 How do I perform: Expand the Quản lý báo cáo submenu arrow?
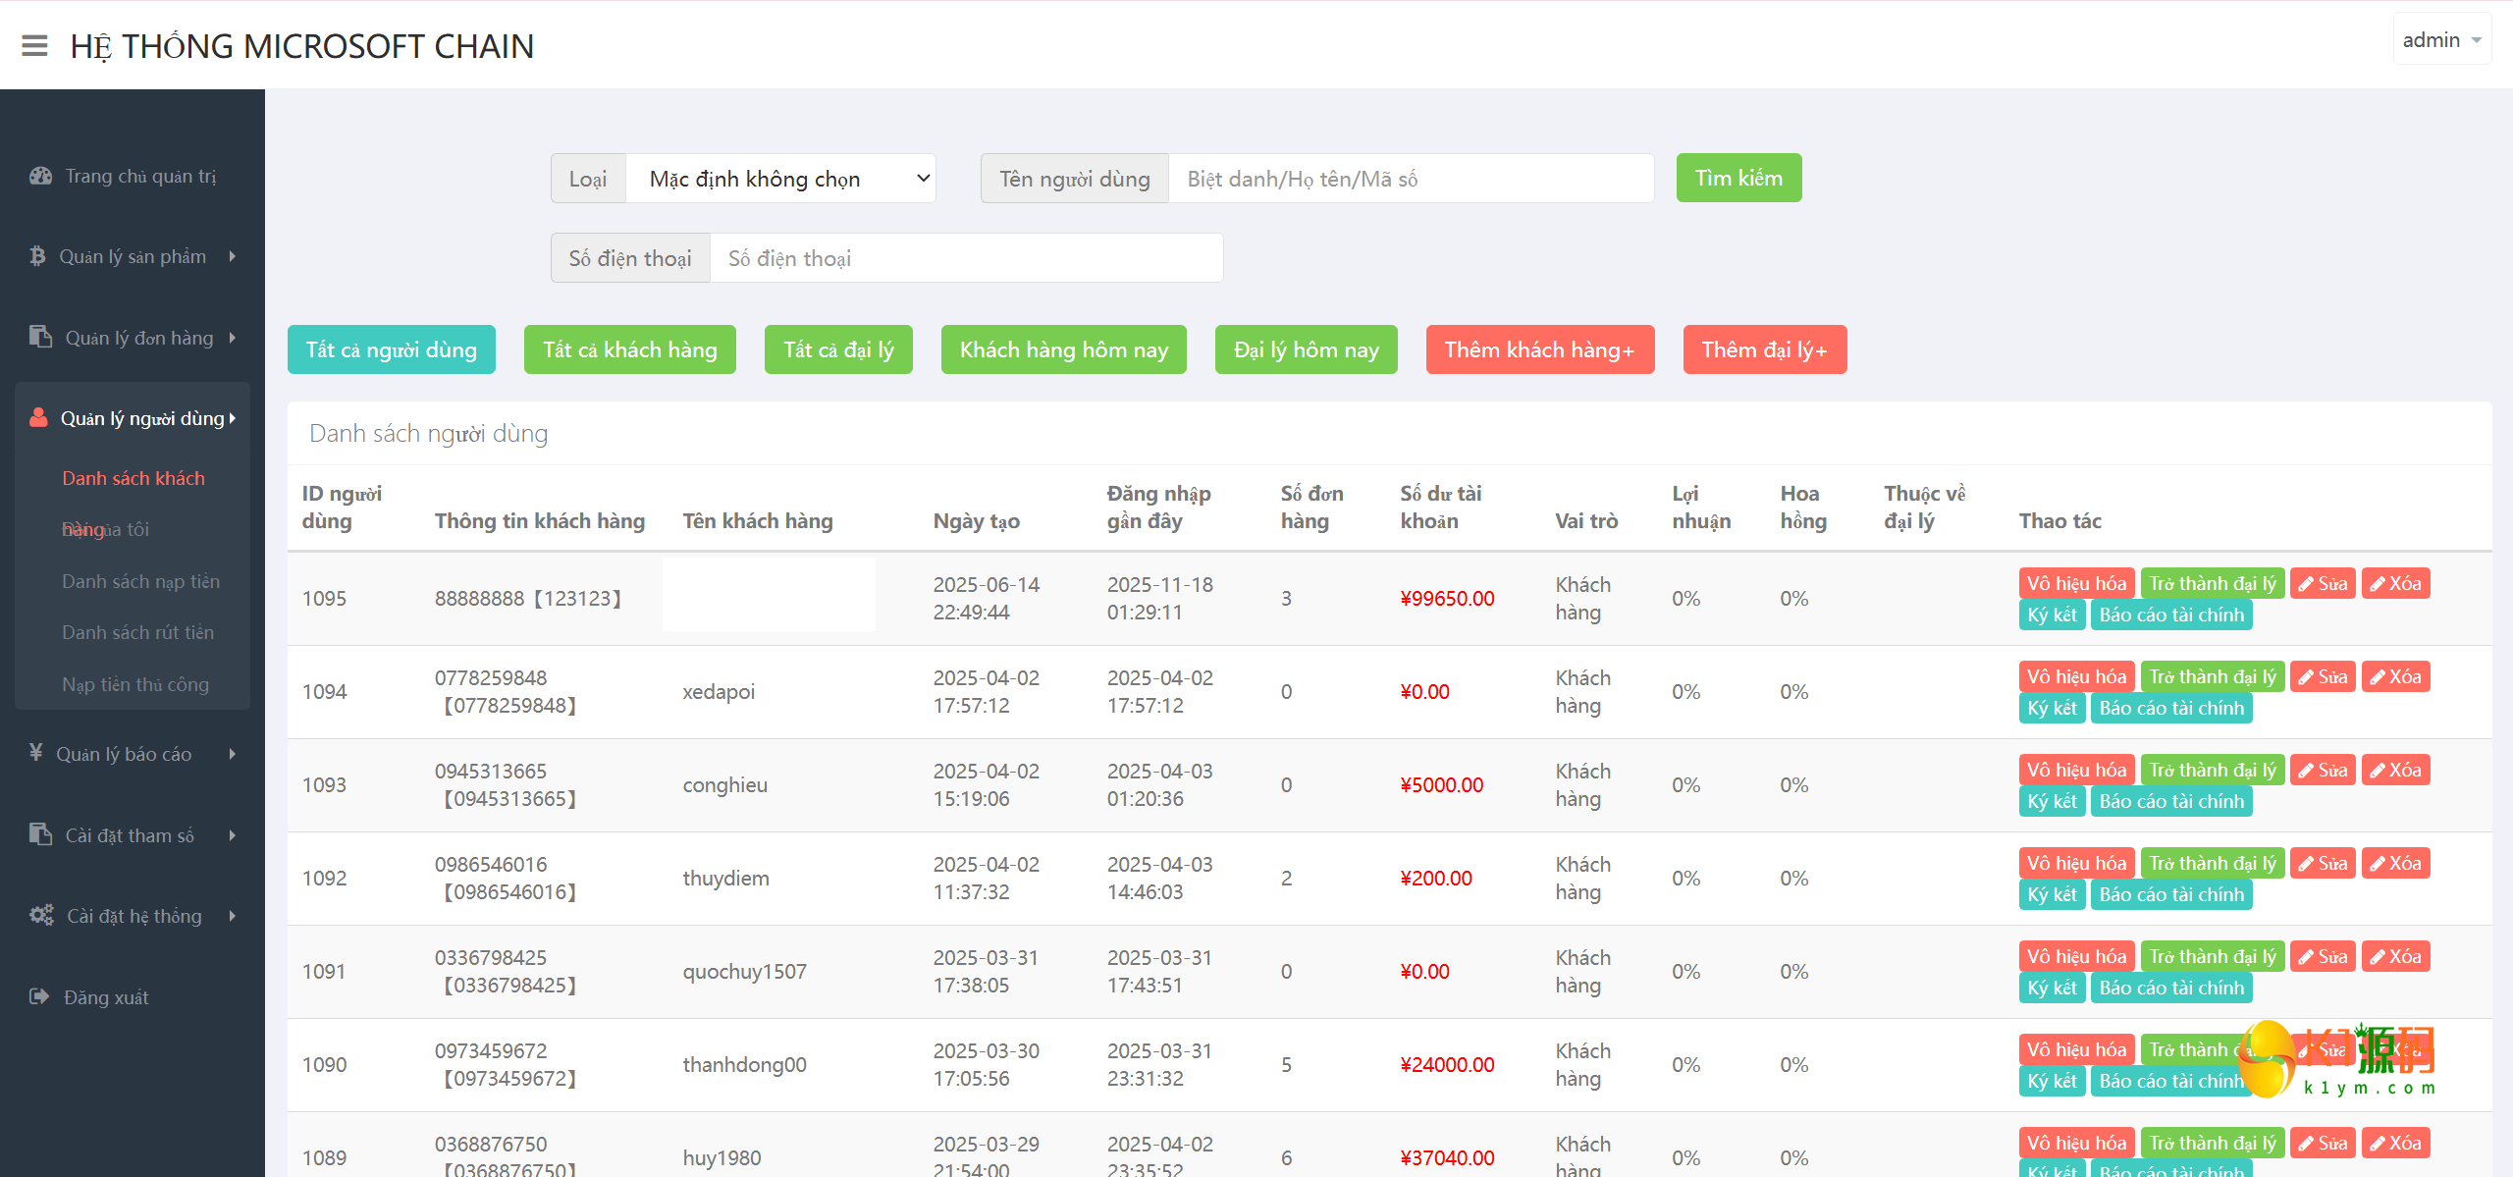tap(233, 754)
